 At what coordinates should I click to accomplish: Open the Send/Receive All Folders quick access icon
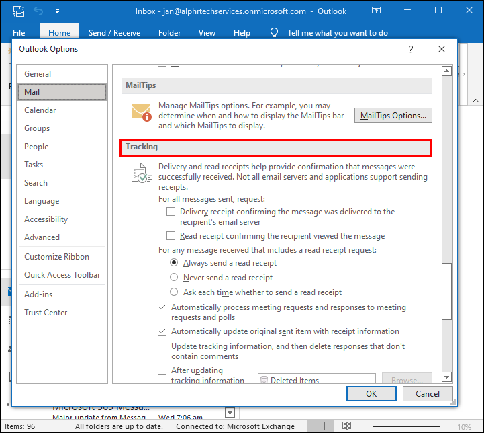click(19, 11)
